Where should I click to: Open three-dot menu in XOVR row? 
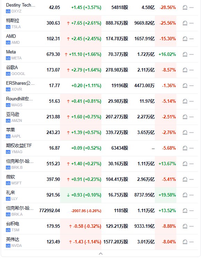coord(192,86)
